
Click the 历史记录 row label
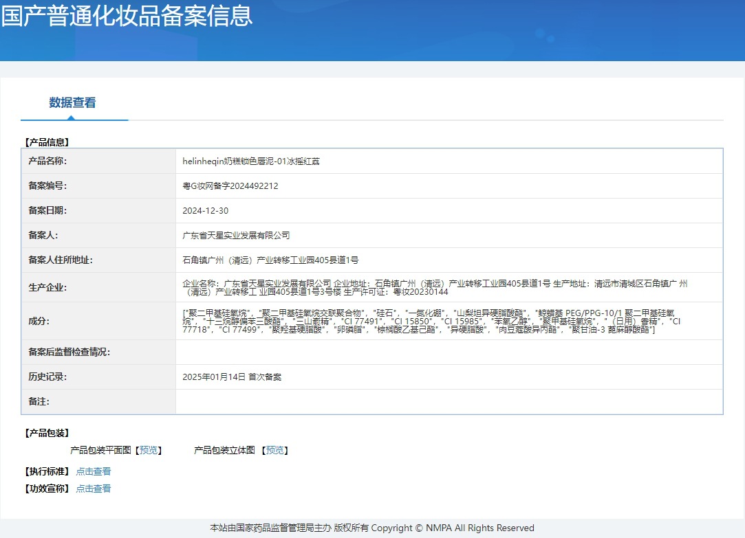47,377
